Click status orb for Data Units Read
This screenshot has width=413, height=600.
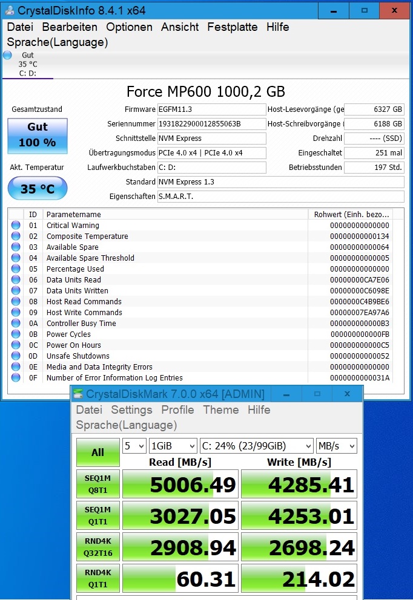click(16, 279)
